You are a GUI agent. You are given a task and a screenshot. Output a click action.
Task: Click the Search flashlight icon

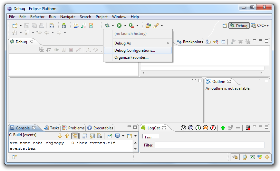156,25
